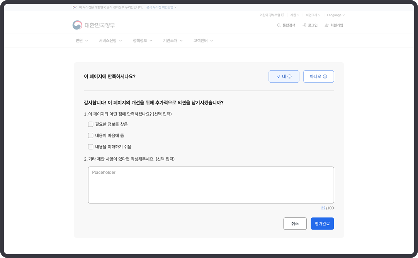
Task: Click the Korean flag icon in top banner
Action: click(75, 7)
